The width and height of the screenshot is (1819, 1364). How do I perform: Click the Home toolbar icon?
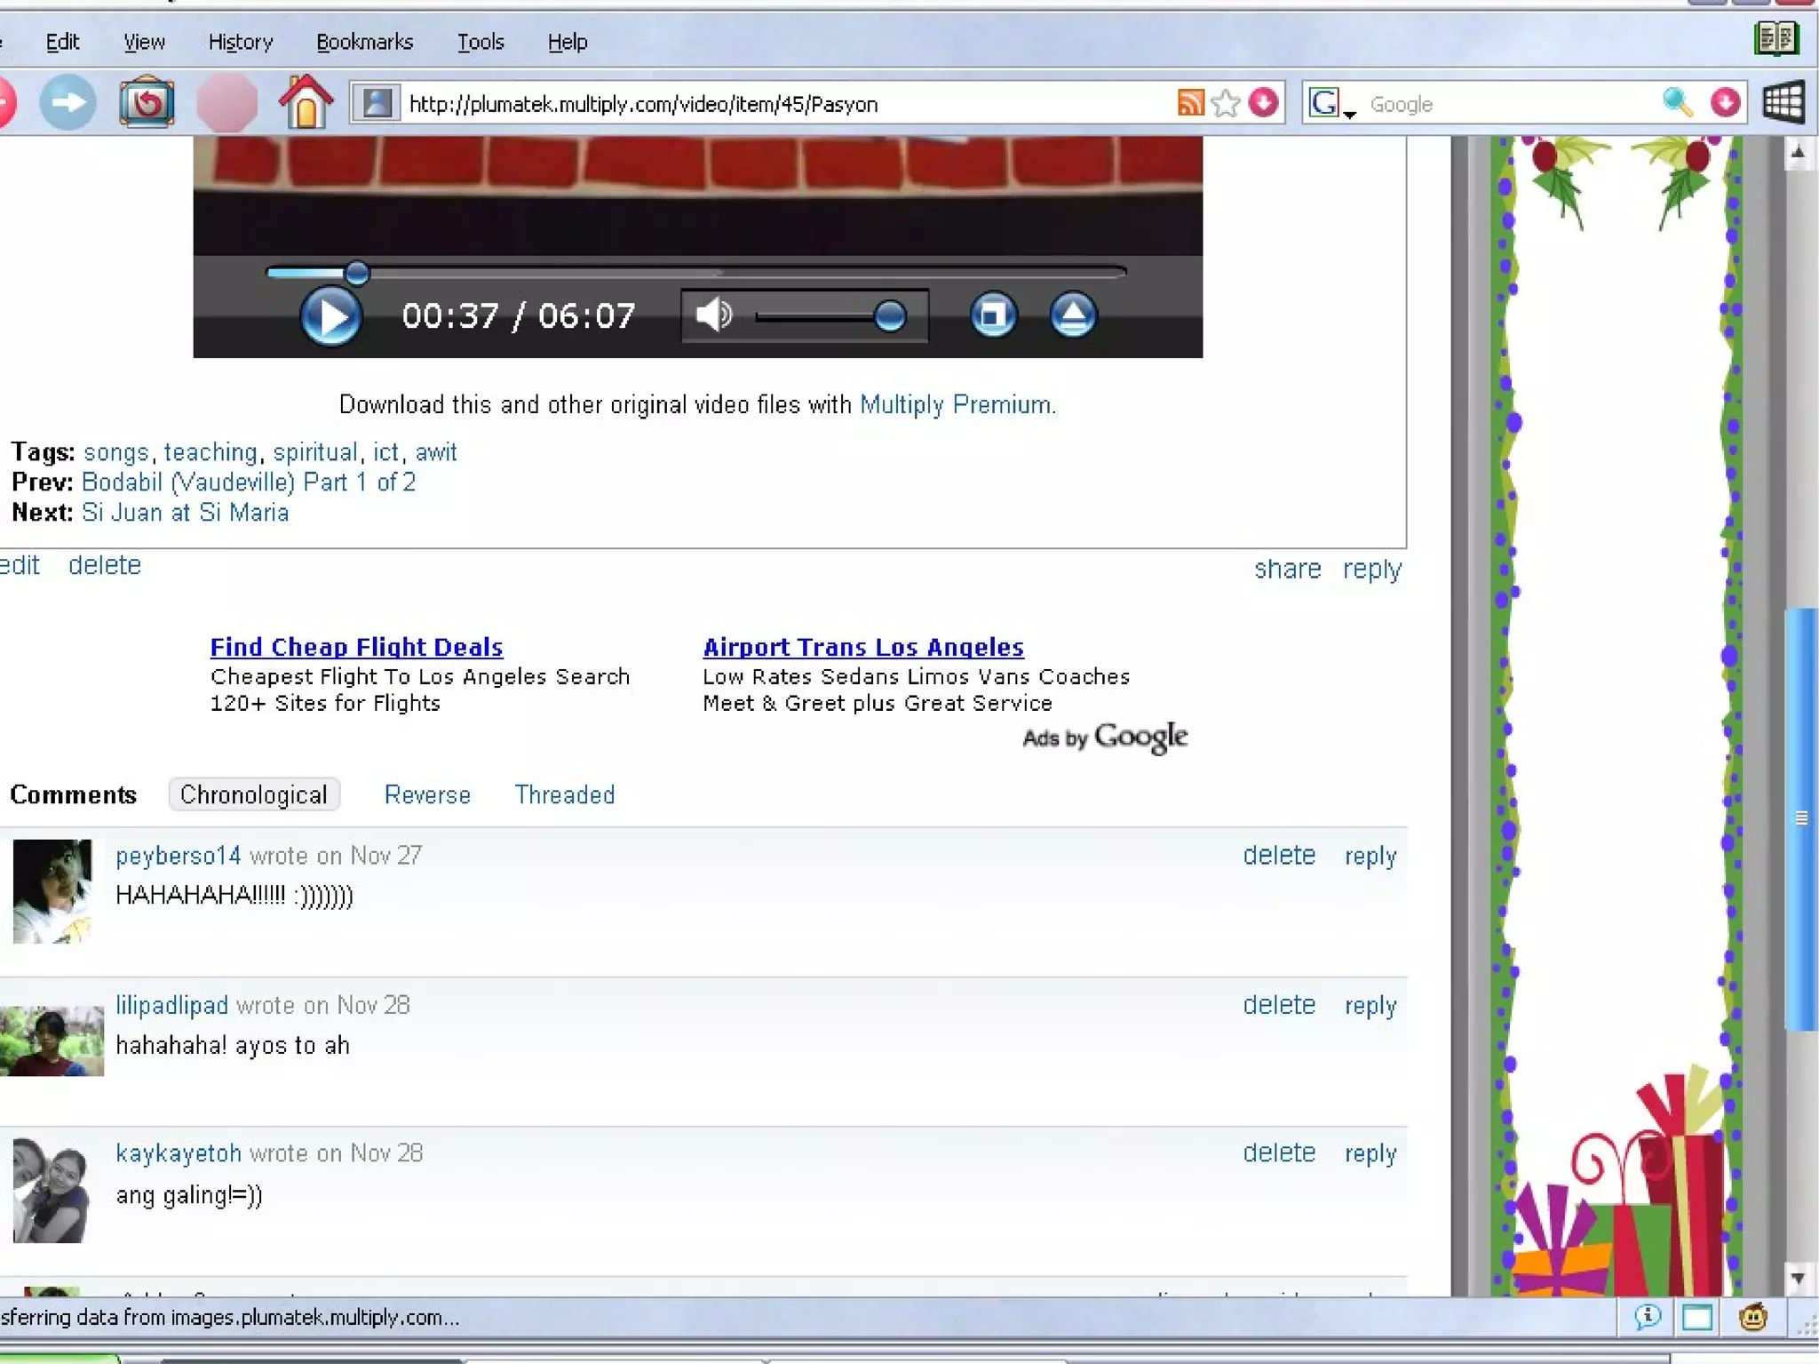pyautogui.click(x=306, y=103)
